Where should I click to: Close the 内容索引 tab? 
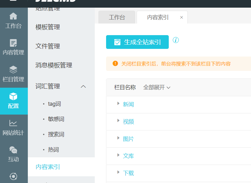[x=182, y=17]
